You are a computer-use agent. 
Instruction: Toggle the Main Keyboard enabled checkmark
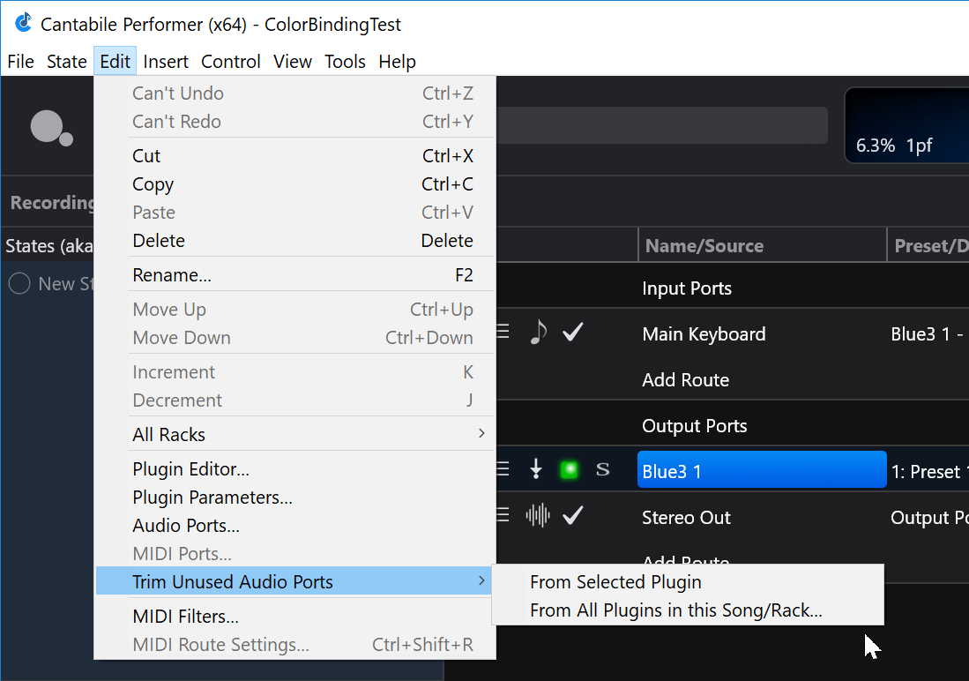[573, 333]
